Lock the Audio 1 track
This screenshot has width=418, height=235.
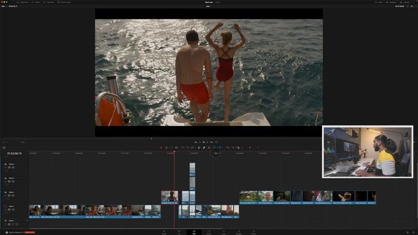point(5,224)
